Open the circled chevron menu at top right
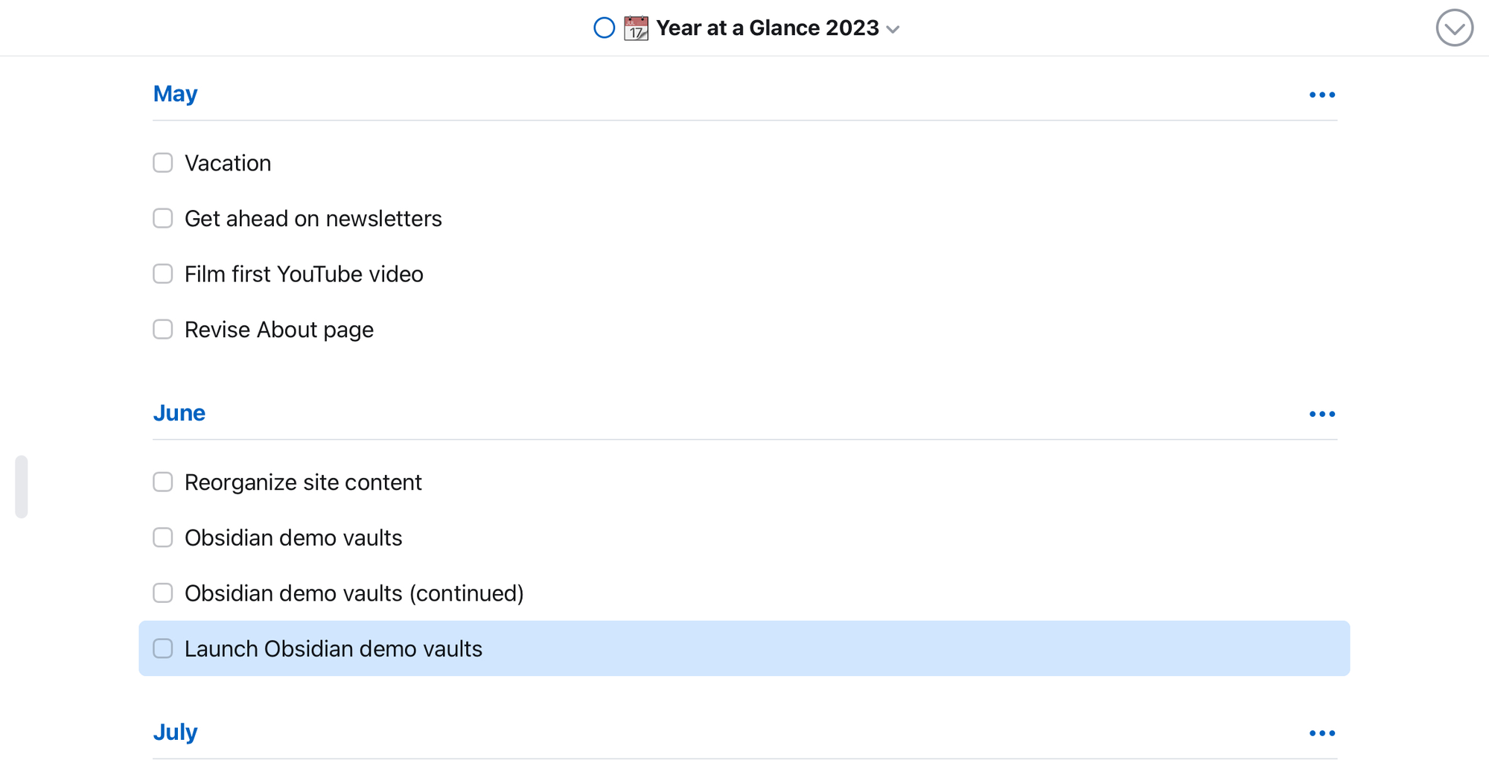 [1454, 28]
